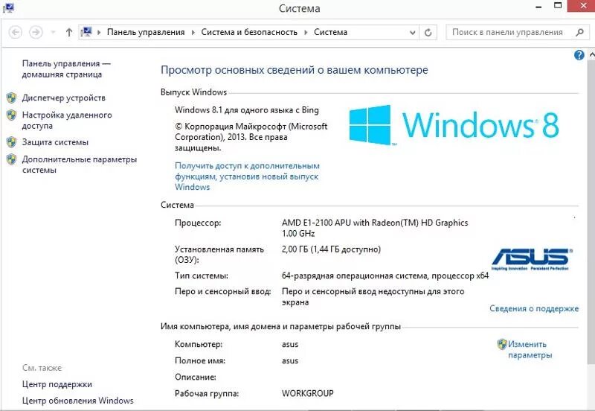The width and height of the screenshot is (595, 411).
Task: Expand the chevron before Панель управления
Action: pos(99,33)
